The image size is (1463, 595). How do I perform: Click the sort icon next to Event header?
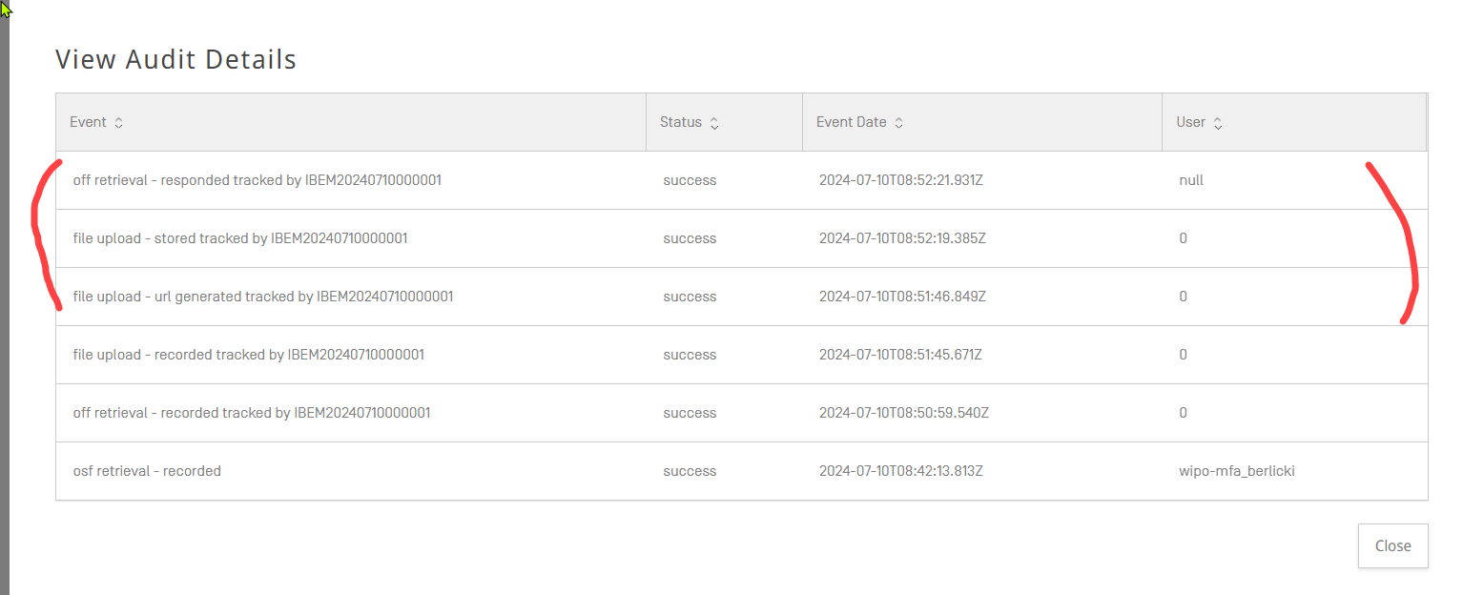[118, 123]
